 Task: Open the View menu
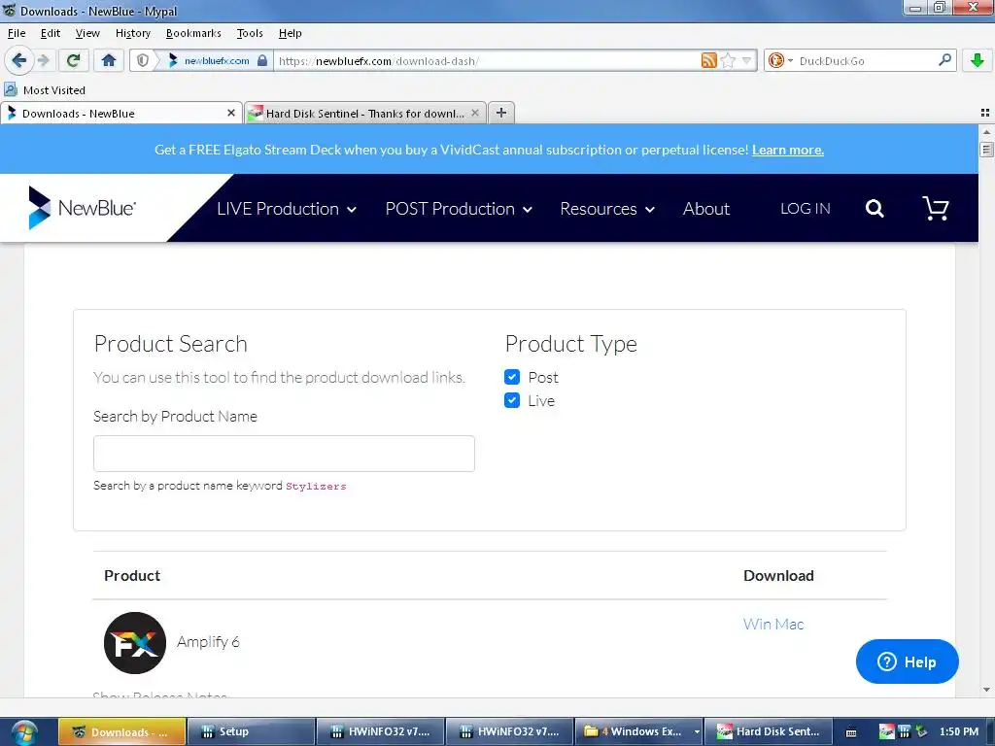[86, 33]
